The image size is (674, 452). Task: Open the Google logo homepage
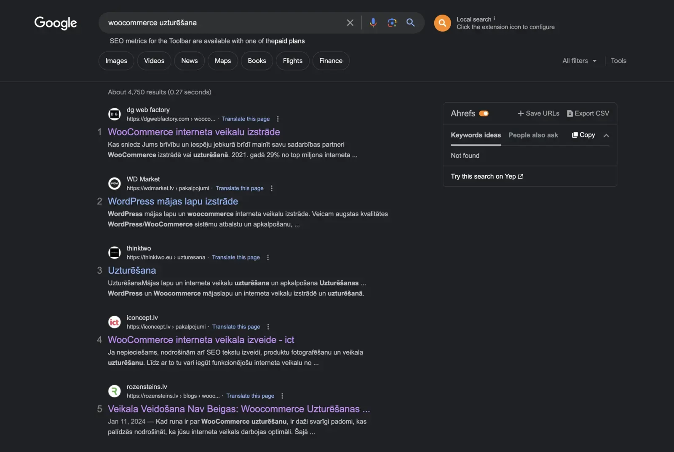pos(56,23)
